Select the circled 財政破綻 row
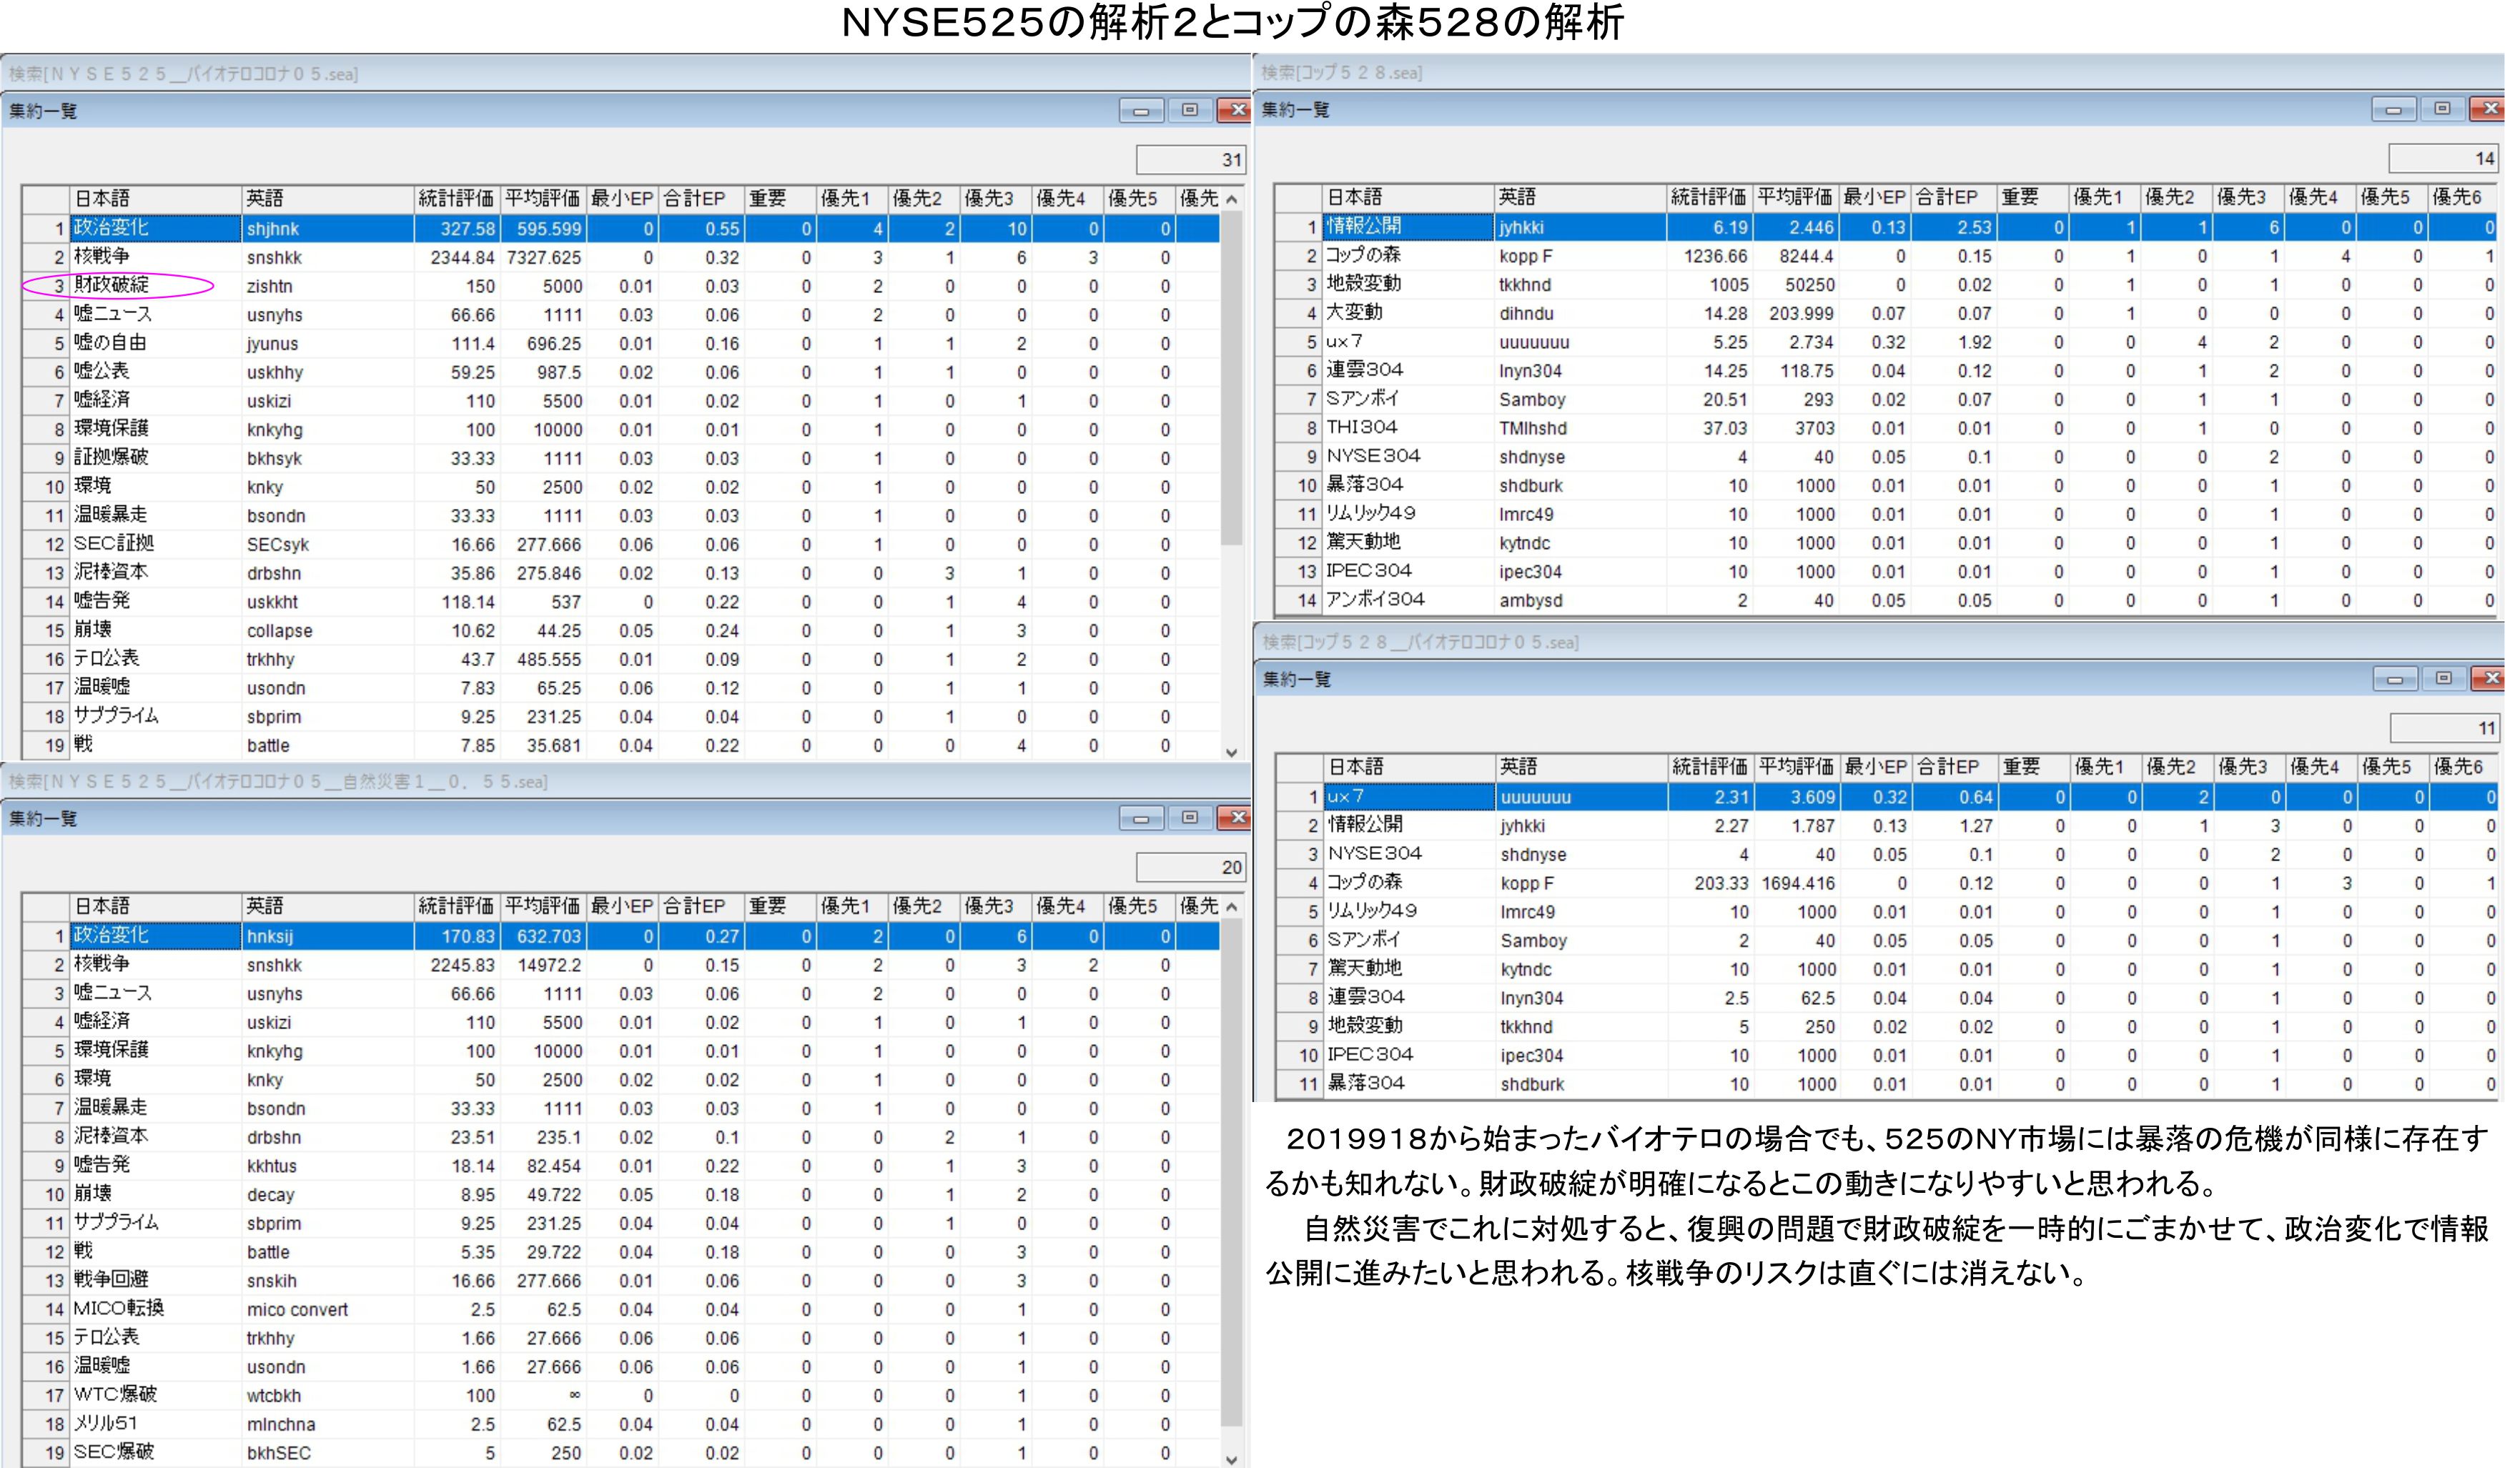Viewport: 2520px width, 1468px height. coord(112,286)
